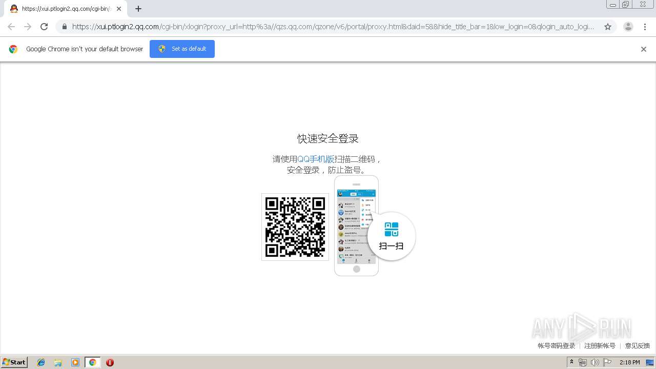Click the QQ手机版 link
This screenshot has height=369, width=656.
pos(316,159)
